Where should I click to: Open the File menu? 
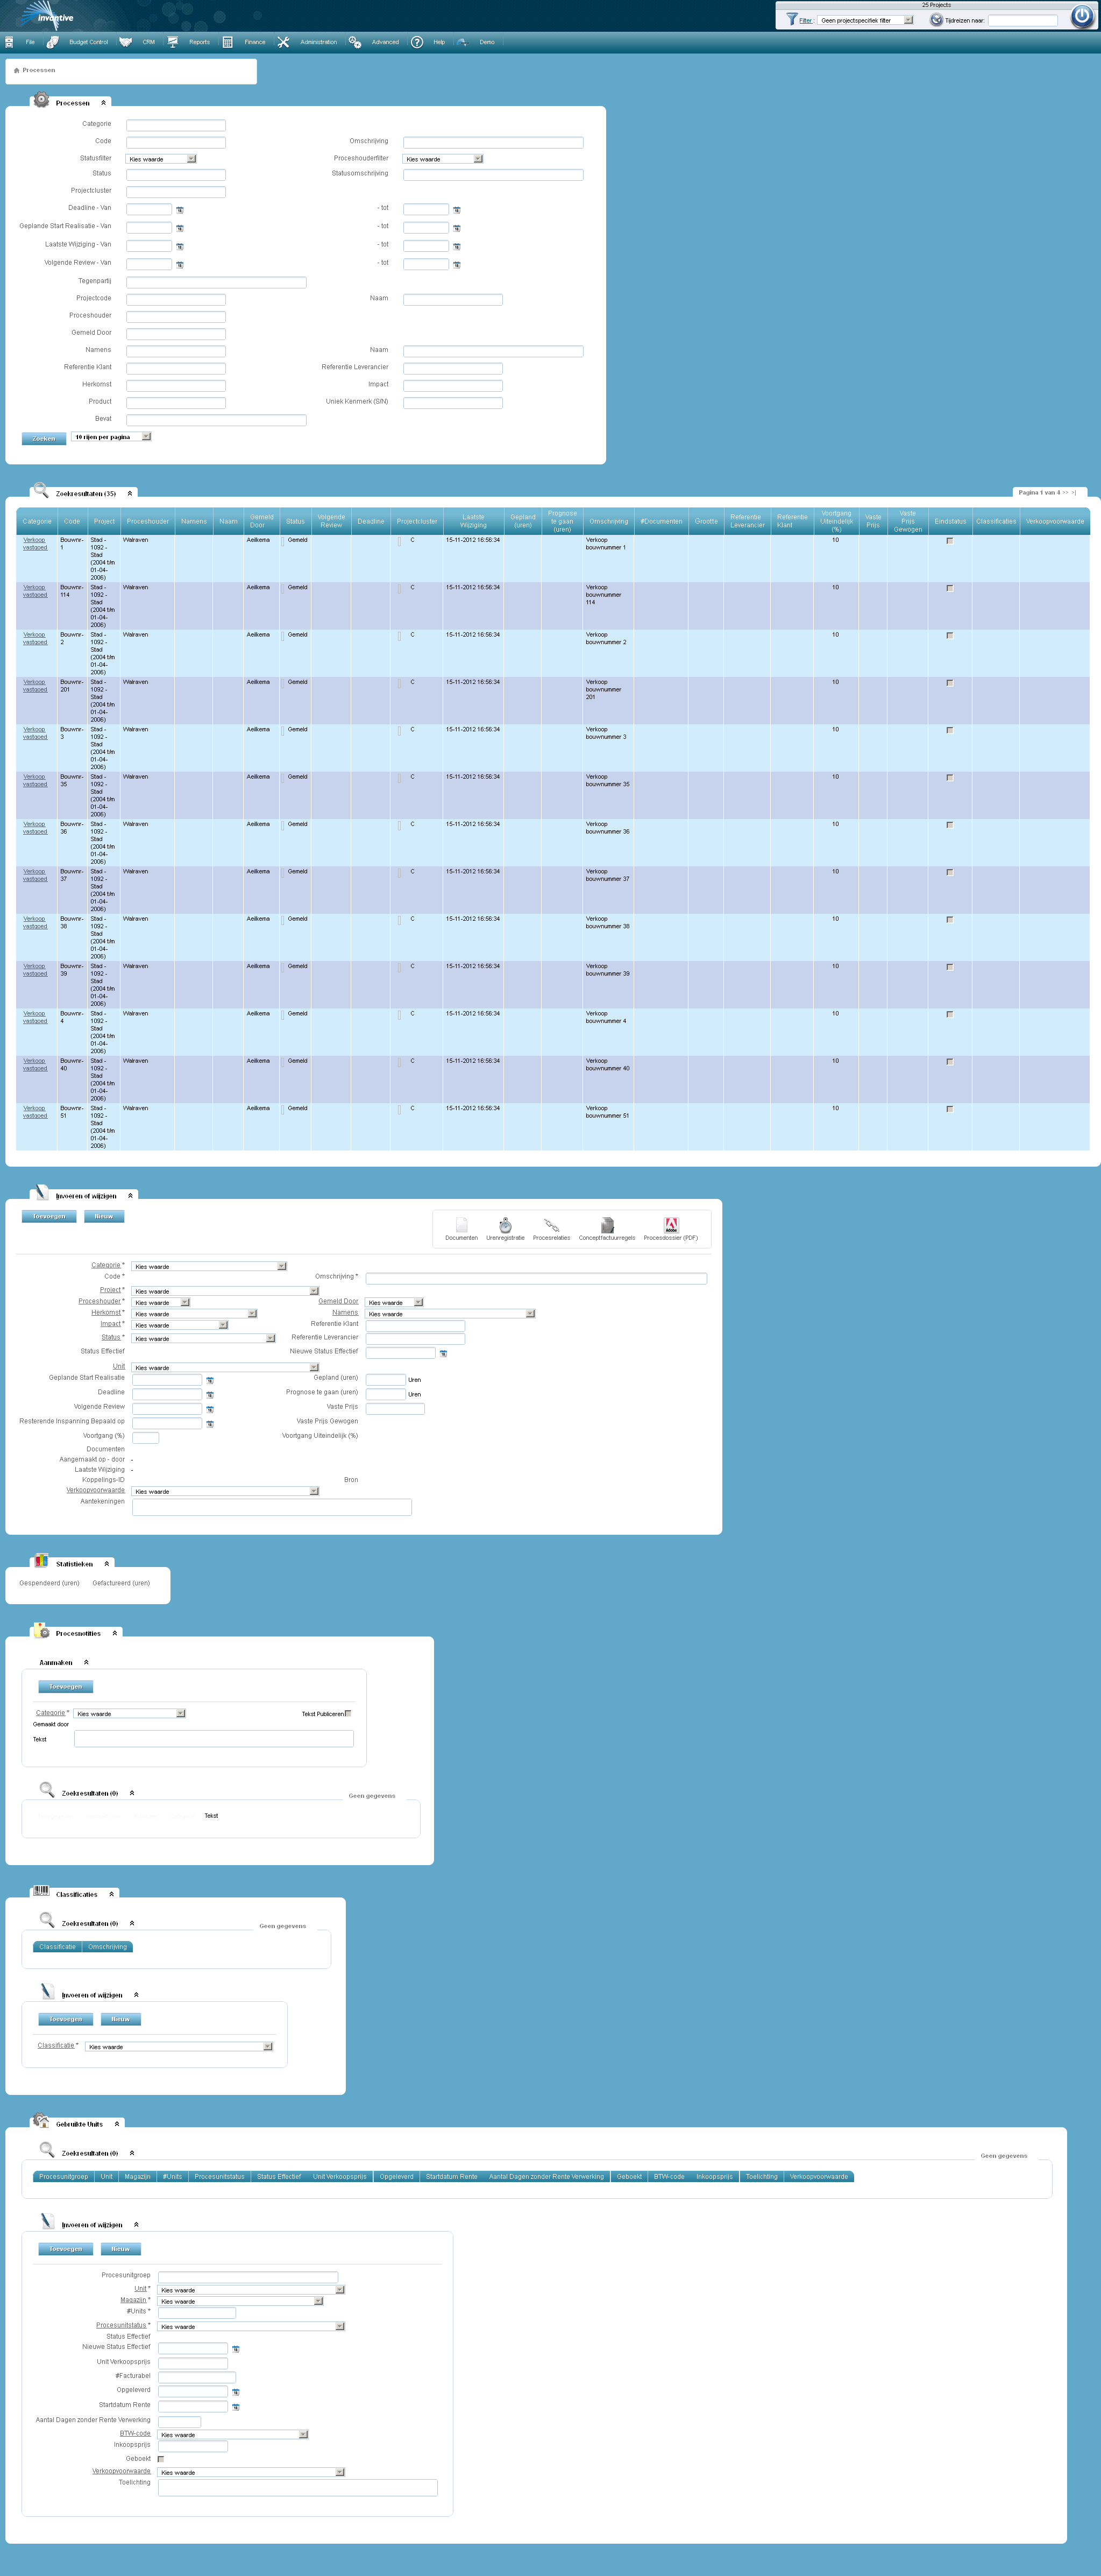[30, 42]
